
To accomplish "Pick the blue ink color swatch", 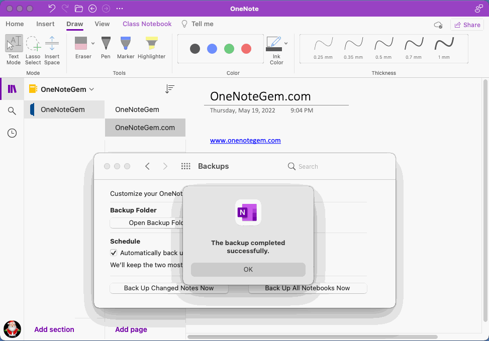I will [212, 49].
